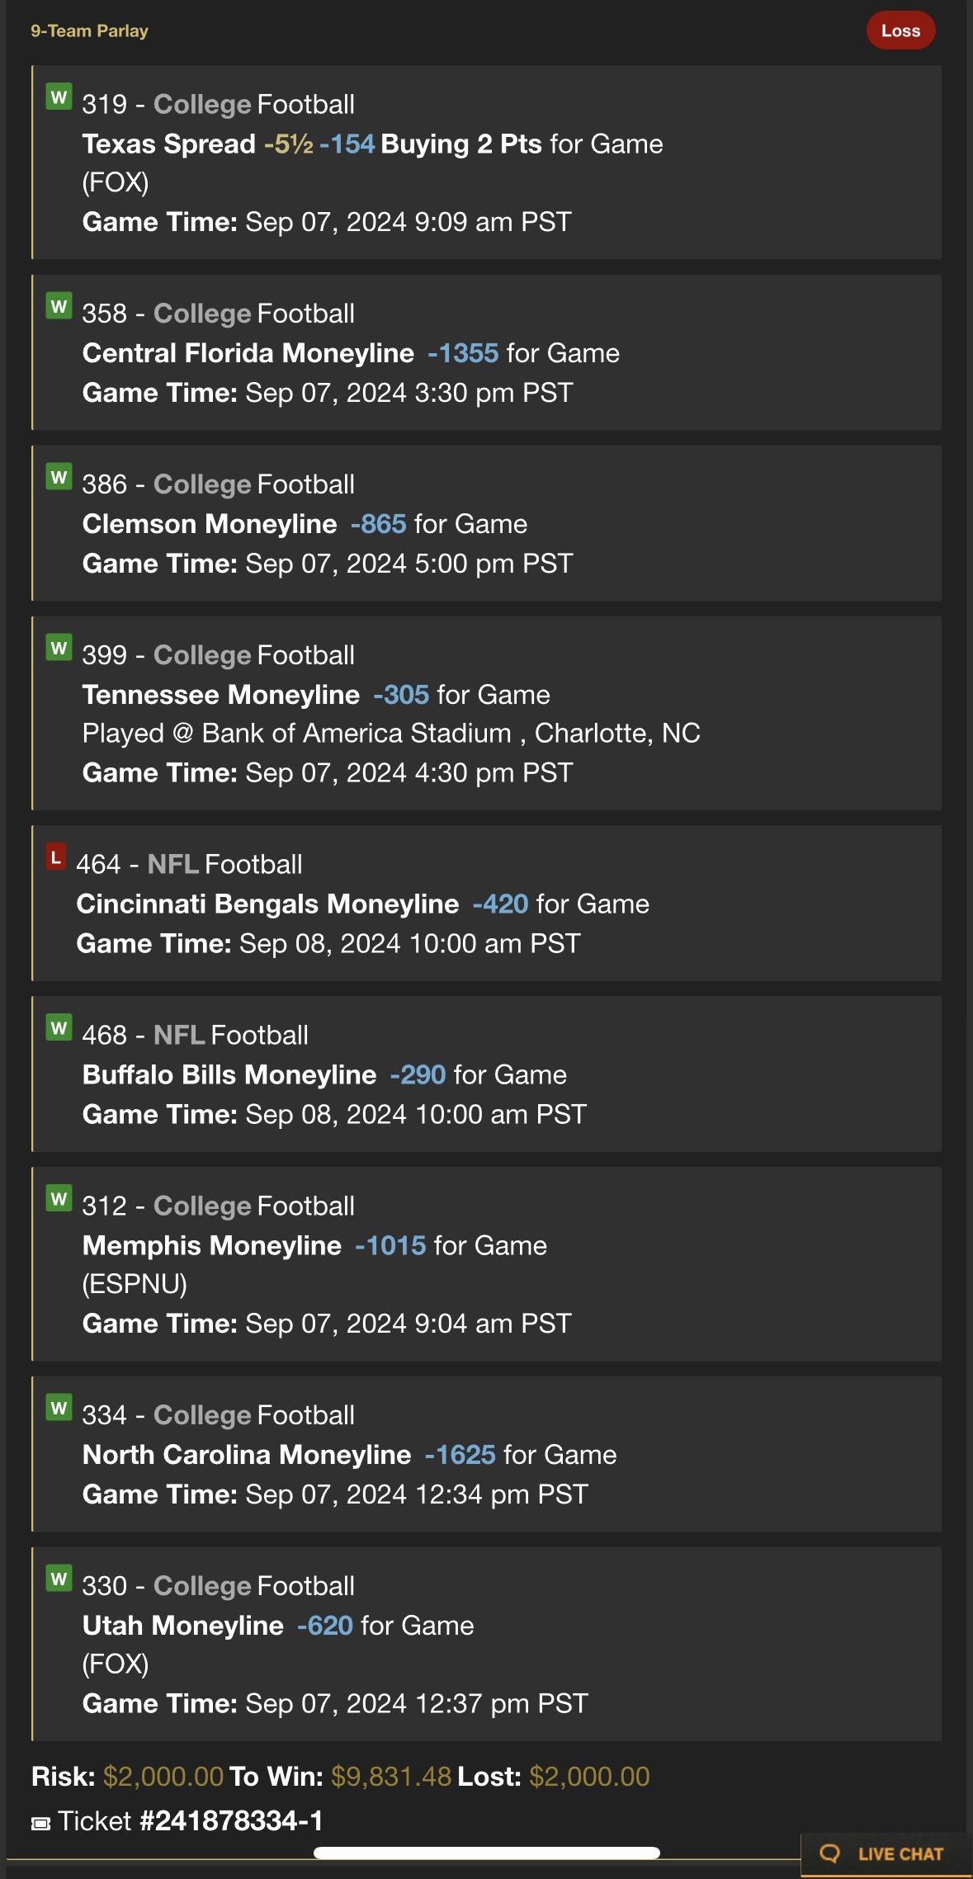Open the Live Chat button
This screenshot has width=973, height=1879.
tap(886, 1854)
